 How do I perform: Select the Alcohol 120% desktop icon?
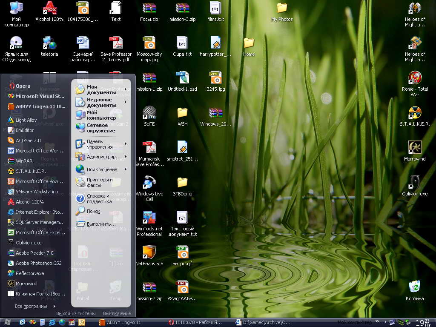coord(49,11)
